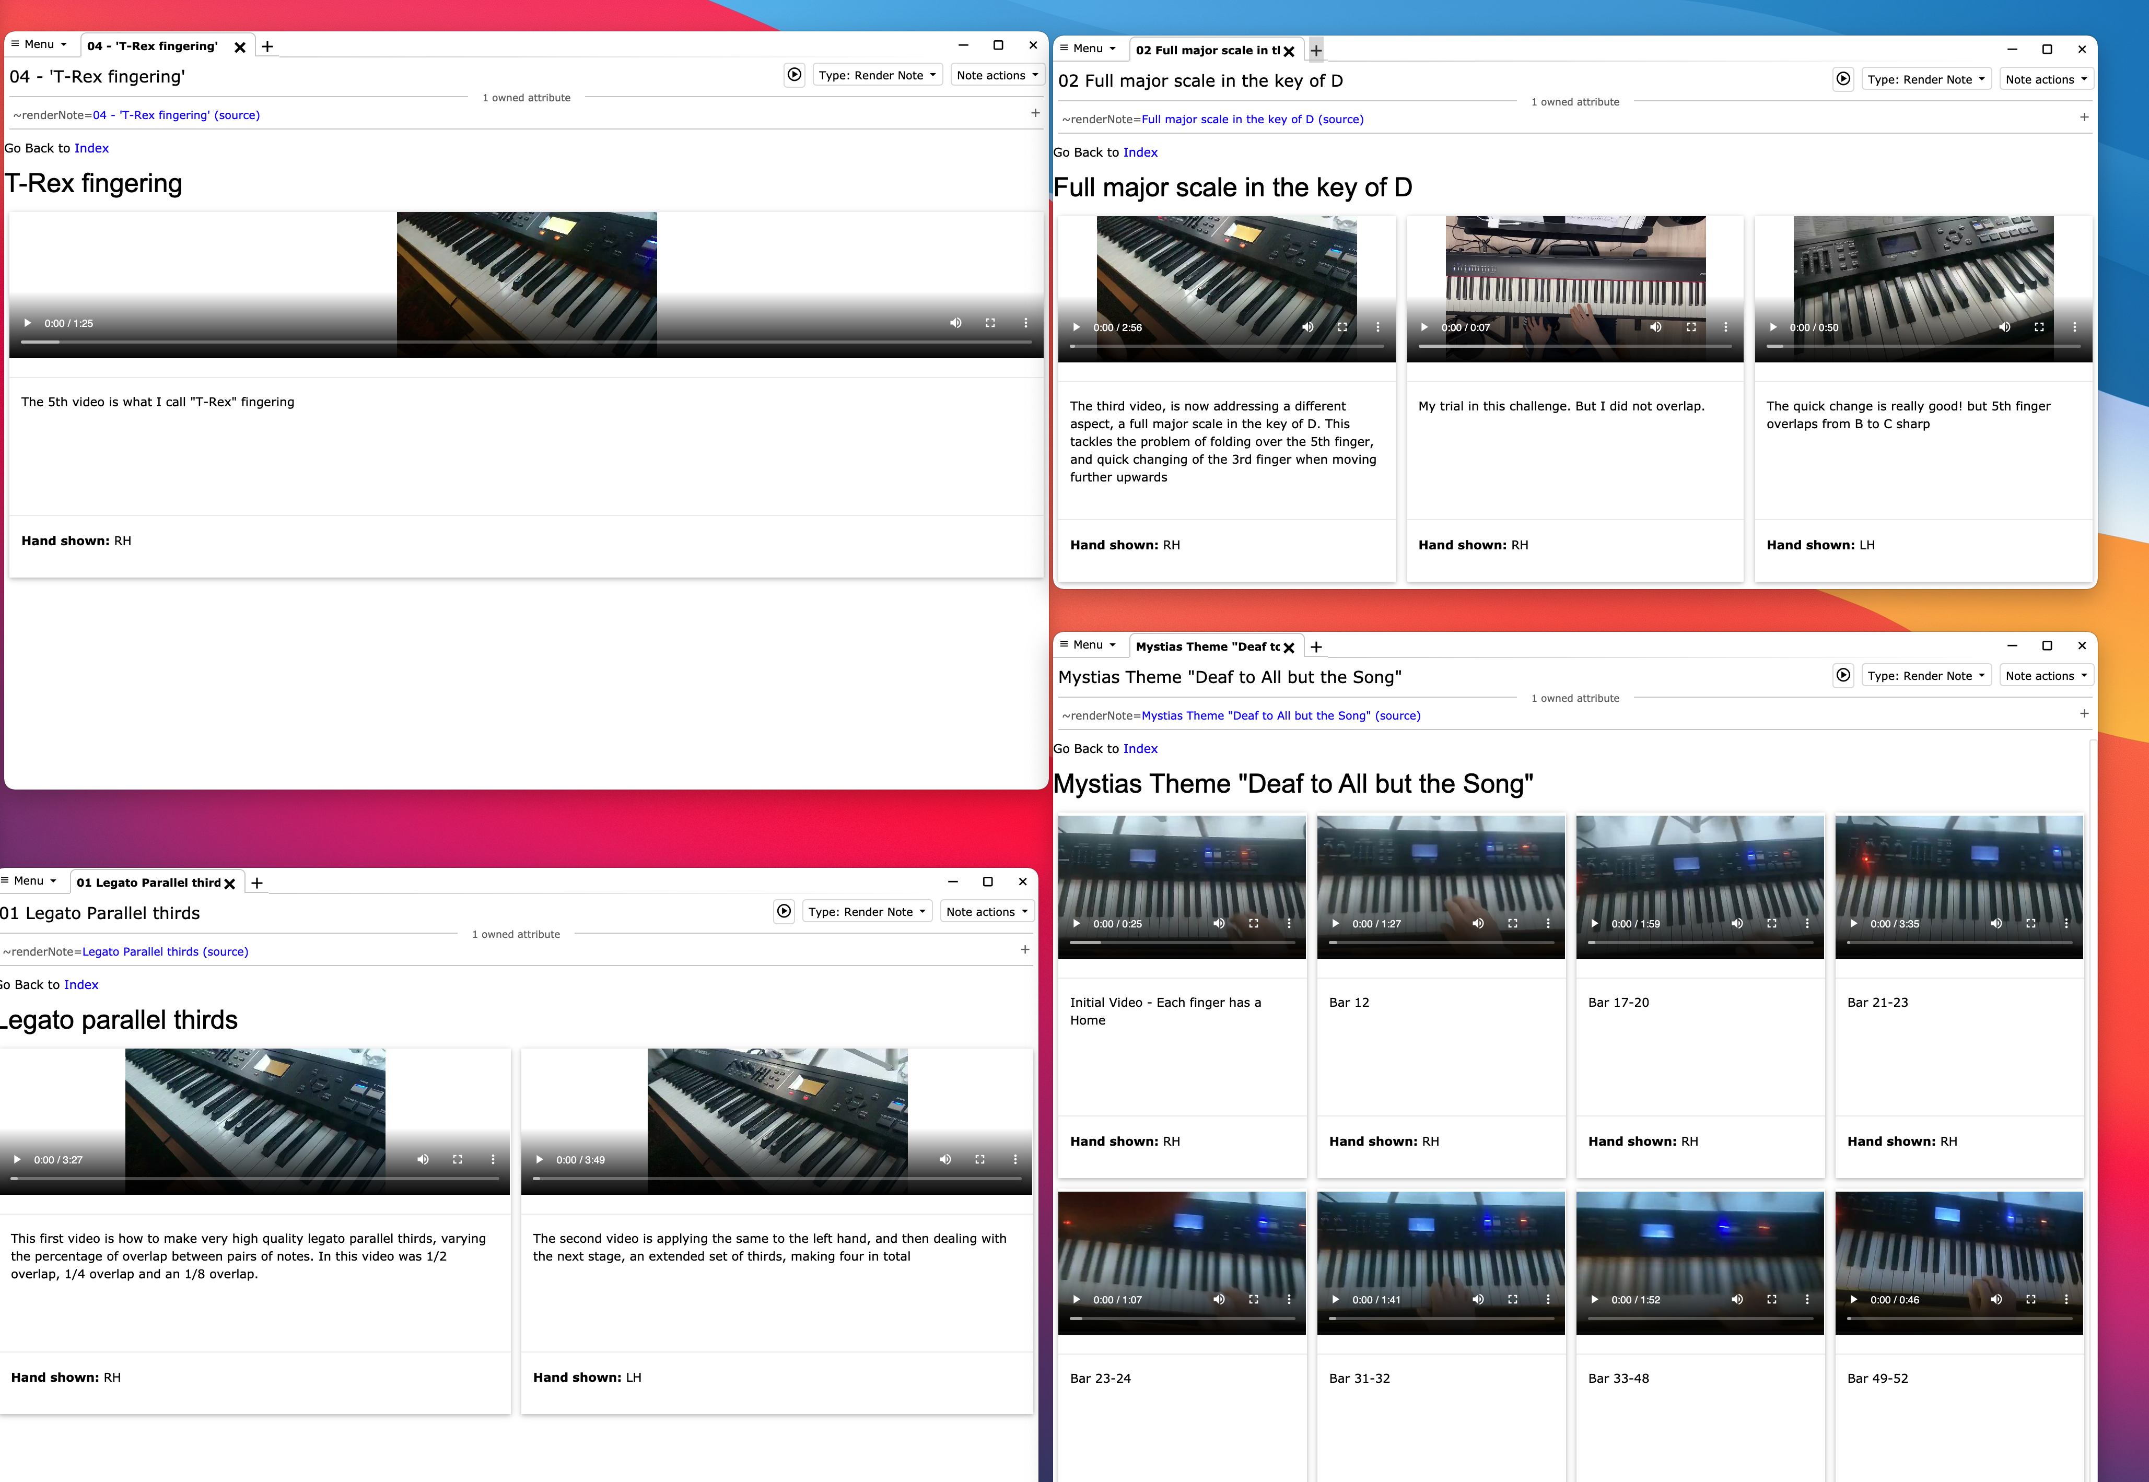
Task: Open the Menu dropdown in the Mystias Theme window
Action: coord(1088,644)
